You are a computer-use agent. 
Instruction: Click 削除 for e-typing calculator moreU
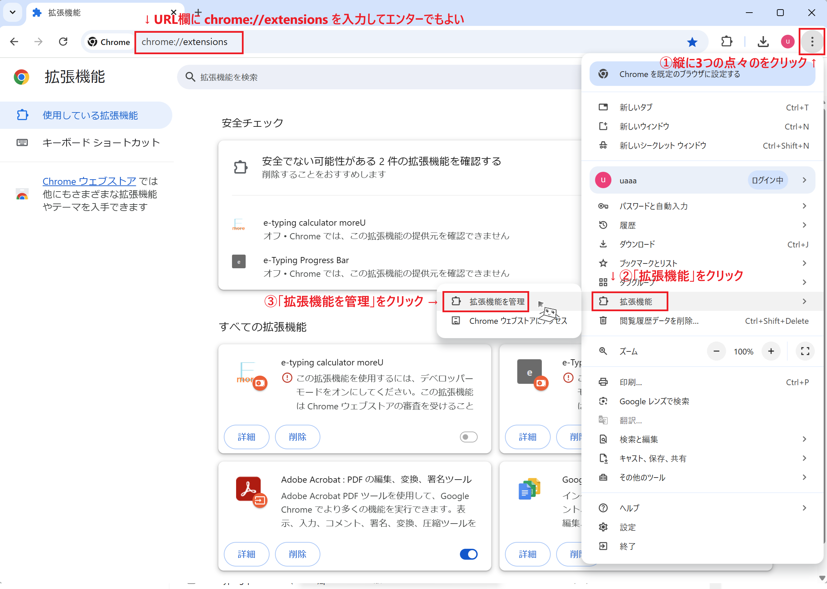point(298,437)
